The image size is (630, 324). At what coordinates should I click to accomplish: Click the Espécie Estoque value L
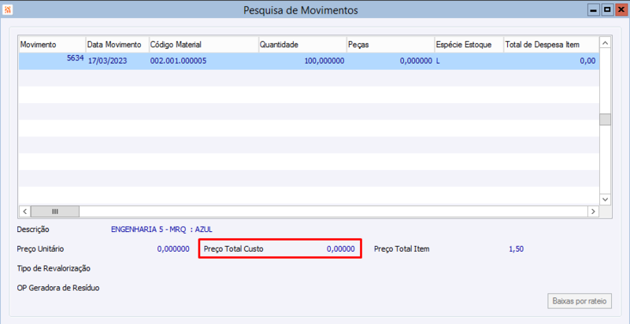tap(469, 61)
